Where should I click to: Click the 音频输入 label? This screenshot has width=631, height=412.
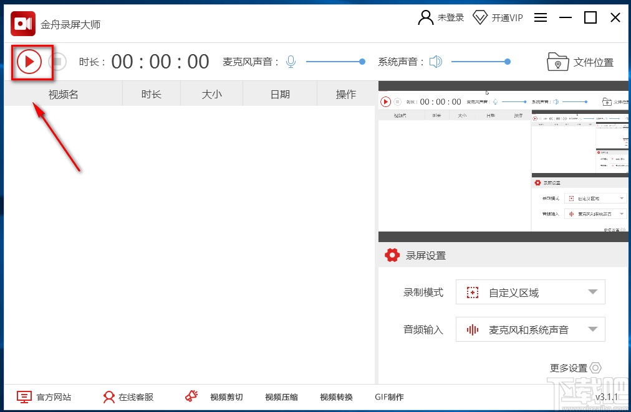pyautogui.click(x=423, y=330)
